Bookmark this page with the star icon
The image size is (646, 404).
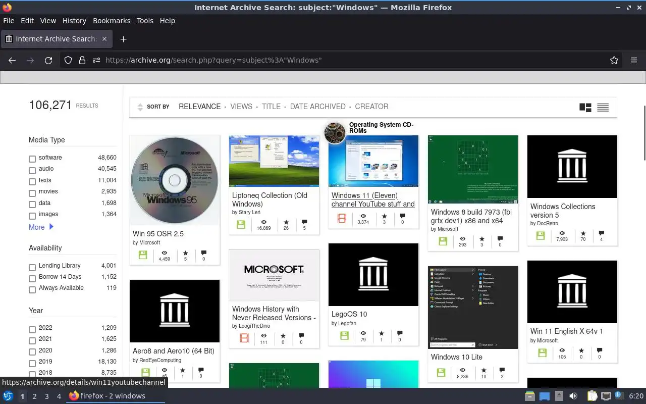(614, 60)
